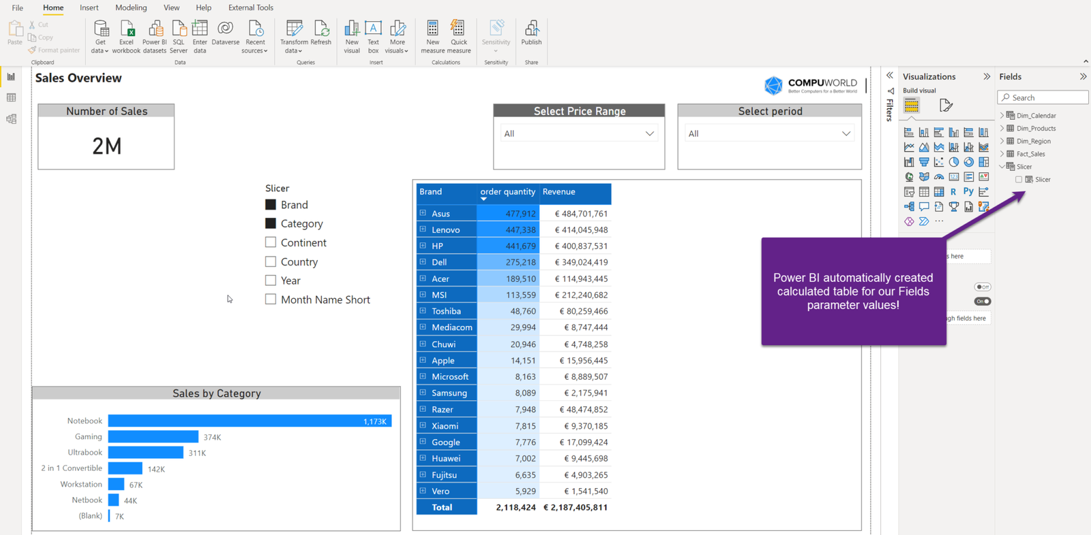Add the Q&A visual

click(924, 206)
